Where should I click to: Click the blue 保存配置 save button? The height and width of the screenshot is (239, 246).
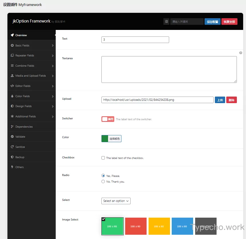tap(212, 22)
